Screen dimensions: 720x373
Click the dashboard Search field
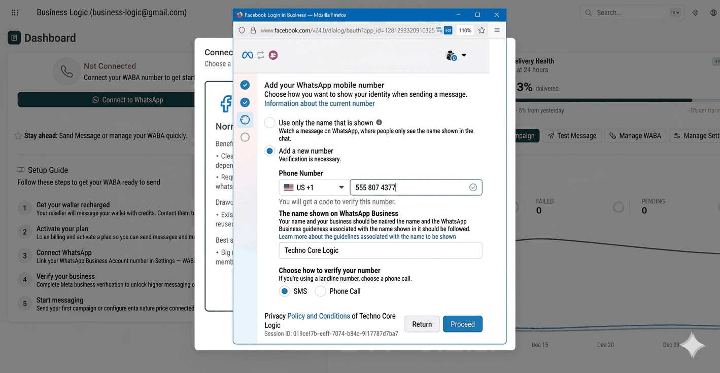tap(631, 13)
